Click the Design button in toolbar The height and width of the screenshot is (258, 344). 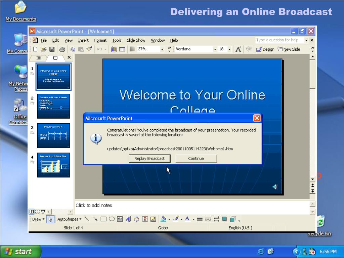(x=265, y=49)
